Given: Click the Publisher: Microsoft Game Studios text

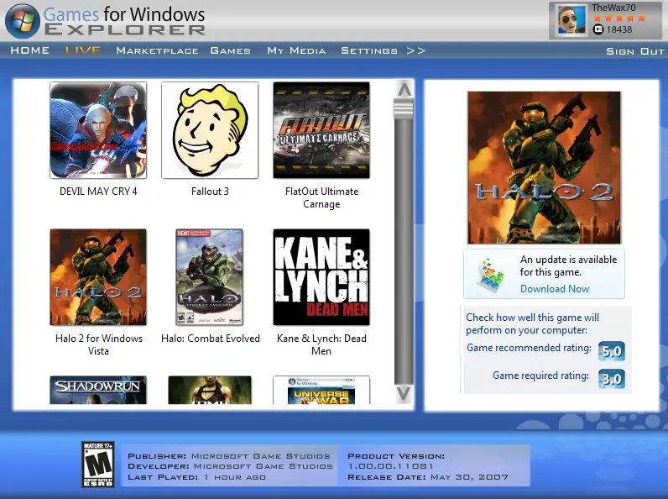Looking at the screenshot, I should (229, 456).
